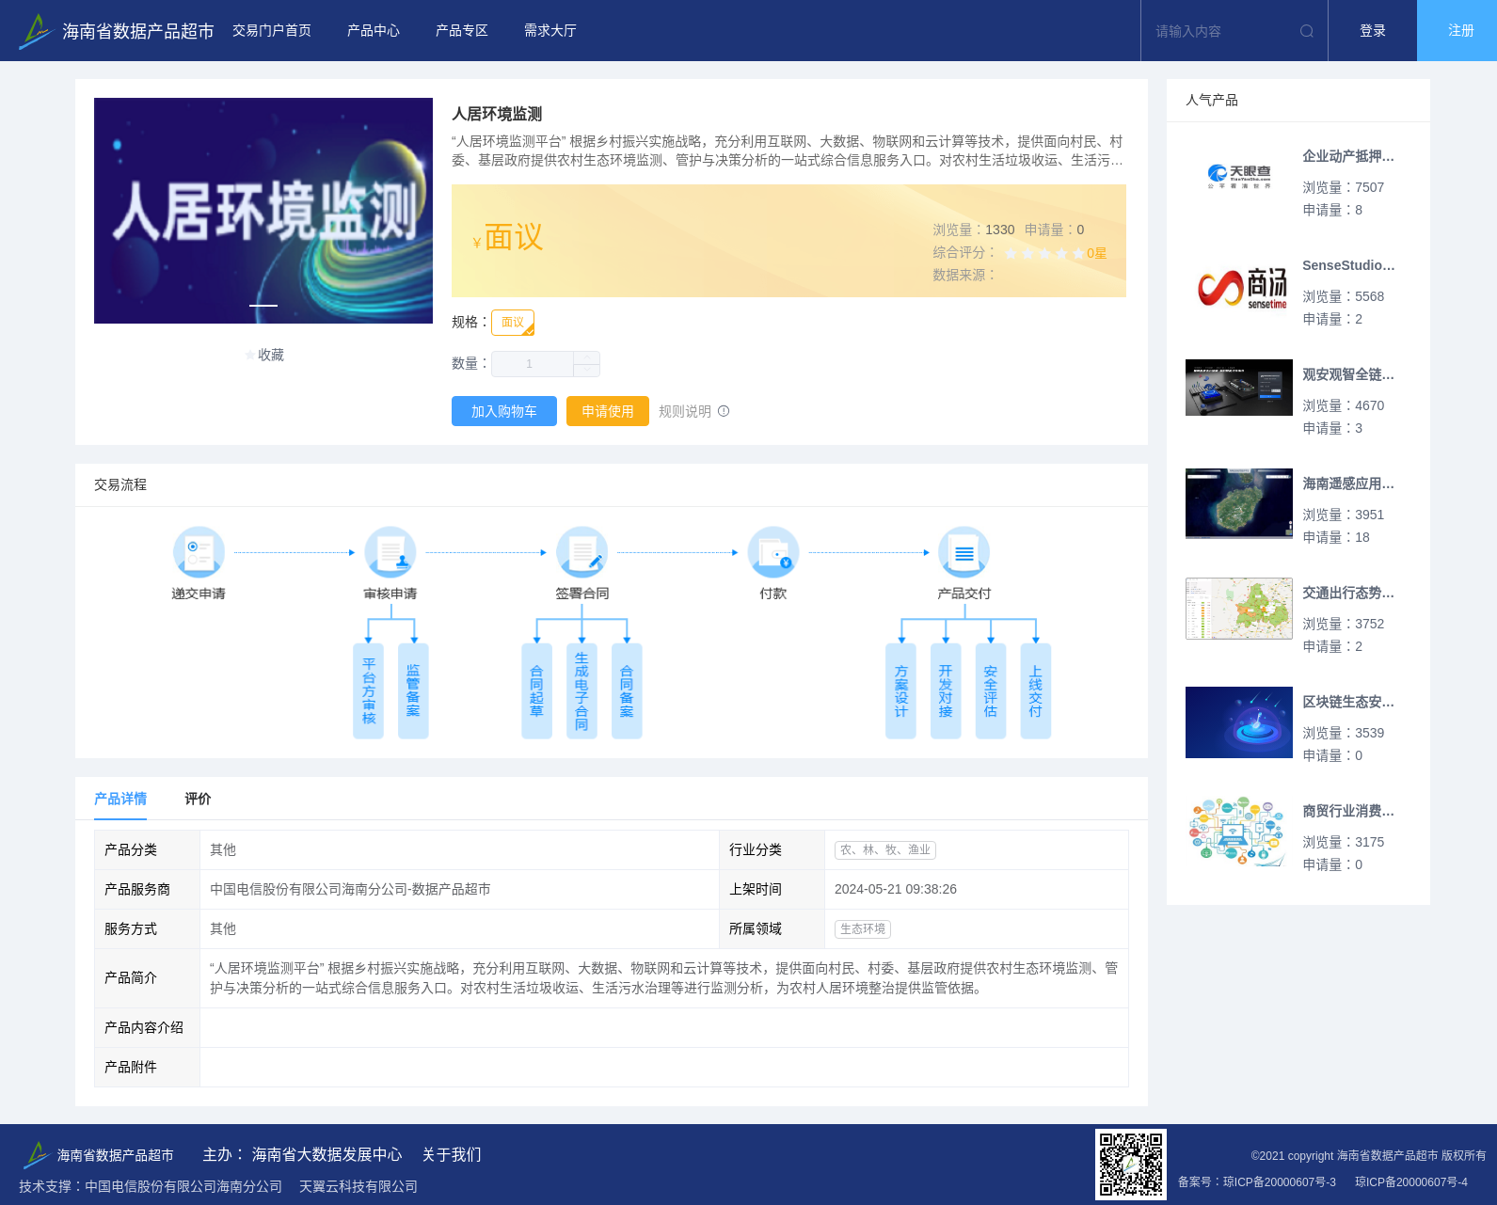Decrease quantity with the down stepper arrow

point(587,371)
